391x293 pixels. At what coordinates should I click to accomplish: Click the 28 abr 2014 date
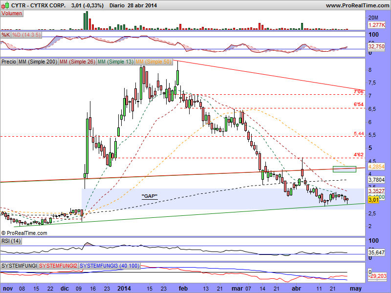(x=142, y=5)
